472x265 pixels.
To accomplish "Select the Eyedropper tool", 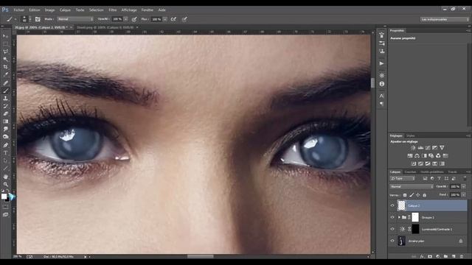I will point(5,75).
